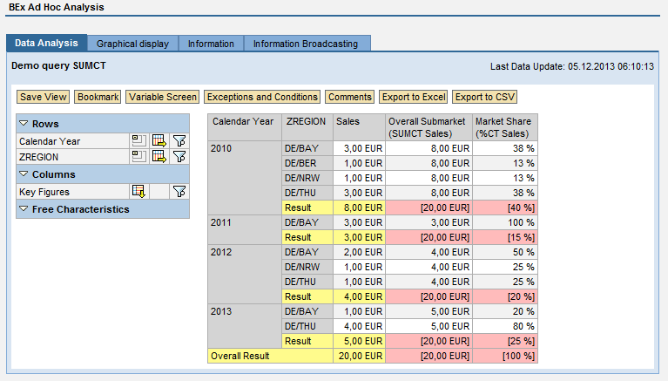Click the 50 % market share cell
668x381 pixels.
(505, 252)
